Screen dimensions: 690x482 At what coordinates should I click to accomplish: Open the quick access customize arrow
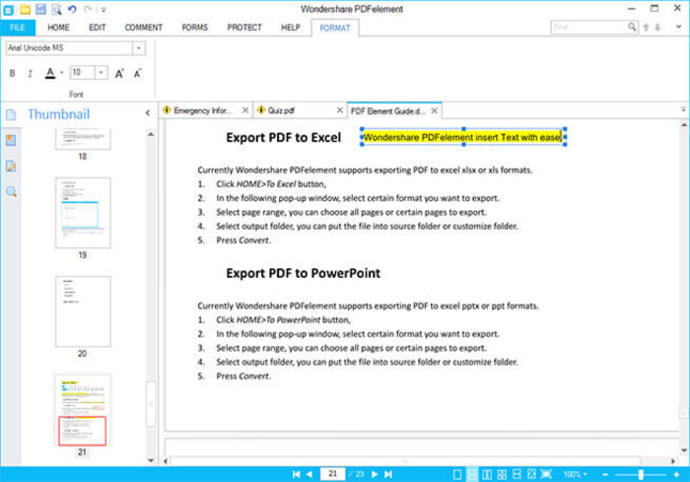tap(103, 9)
